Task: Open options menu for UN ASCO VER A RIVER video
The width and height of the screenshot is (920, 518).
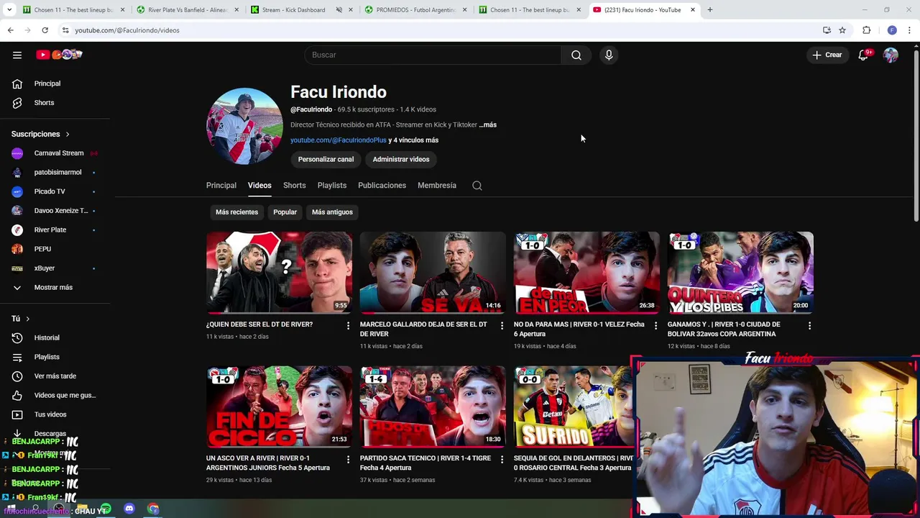Action: (x=349, y=460)
